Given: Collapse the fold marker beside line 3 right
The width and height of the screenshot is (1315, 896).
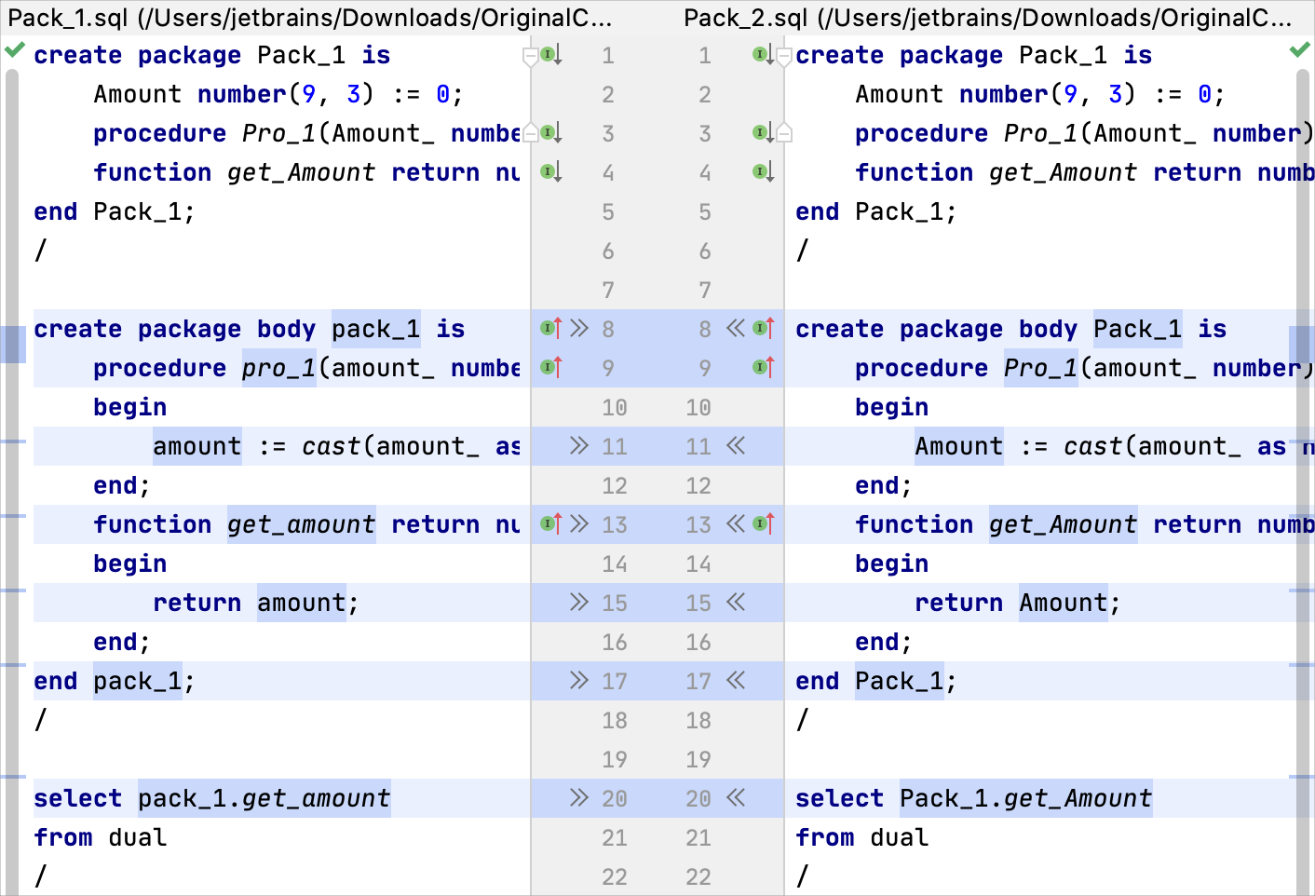Looking at the screenshot, I should [785, 133].
